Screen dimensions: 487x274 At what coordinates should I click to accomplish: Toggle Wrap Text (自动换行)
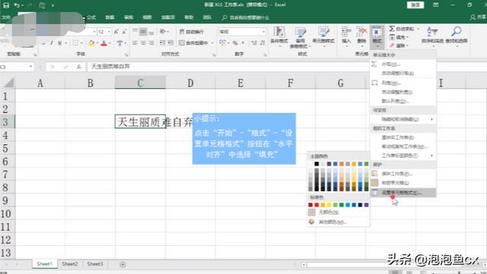click(x=191, y=32)
